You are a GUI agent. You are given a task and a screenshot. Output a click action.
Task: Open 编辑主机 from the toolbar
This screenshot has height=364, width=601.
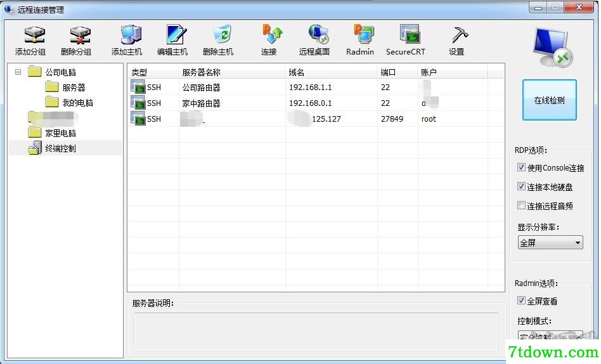coord(176,34)
